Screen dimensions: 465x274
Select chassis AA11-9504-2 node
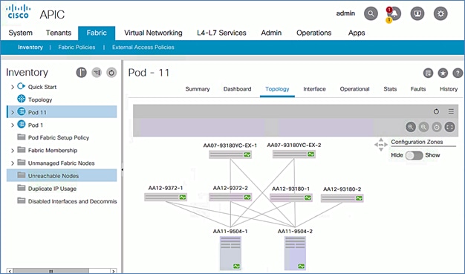(295, 253)
